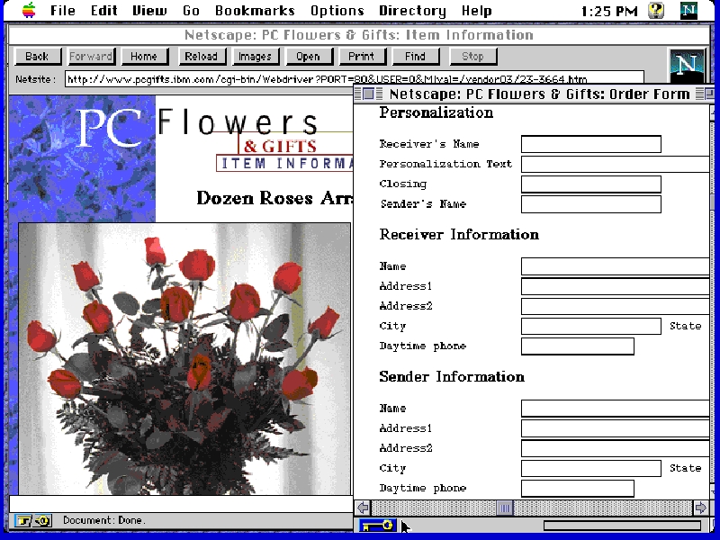720x540 pixels.
Task: Click the Receiver's Name field
Action: [591, 144]
